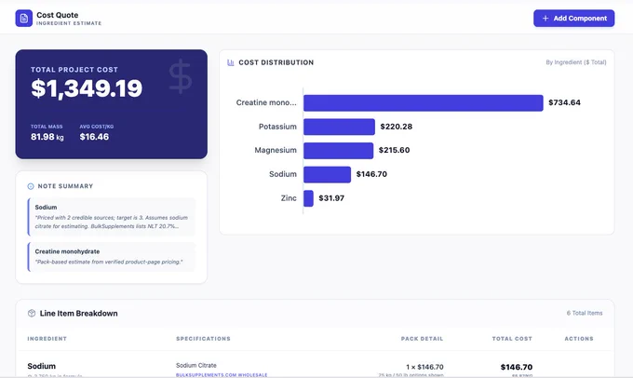Image resolution: width=633 pixels, height=378 pixels.
Task: Click the Sodium ingredient name in table row
Action: click(42, 366)
